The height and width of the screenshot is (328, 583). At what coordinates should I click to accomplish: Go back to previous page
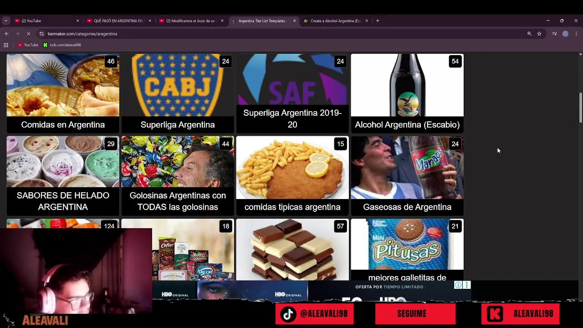point(6,34)
